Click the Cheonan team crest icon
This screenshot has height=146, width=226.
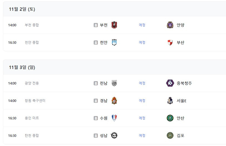tap(114, 42)
